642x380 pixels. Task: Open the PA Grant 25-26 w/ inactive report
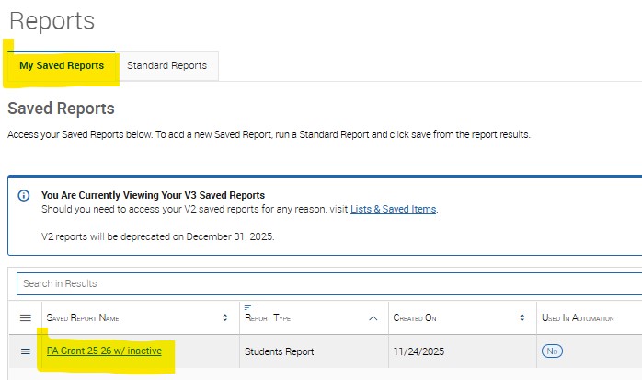click(x=104, y=351)
